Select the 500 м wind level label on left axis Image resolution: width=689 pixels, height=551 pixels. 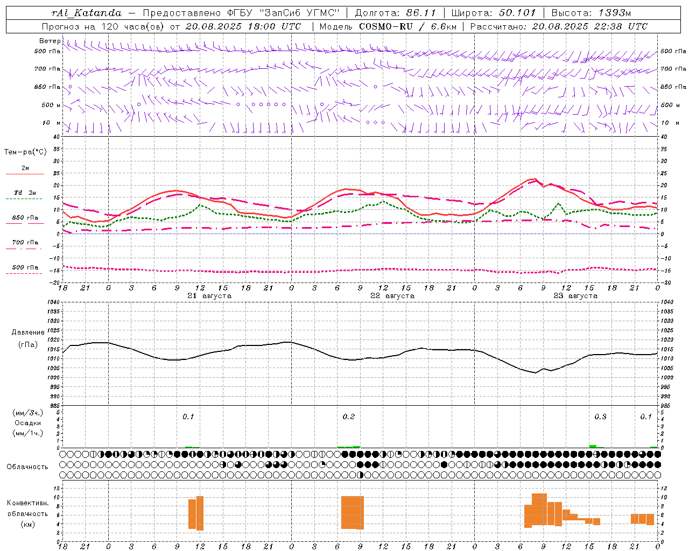(51, 105)
